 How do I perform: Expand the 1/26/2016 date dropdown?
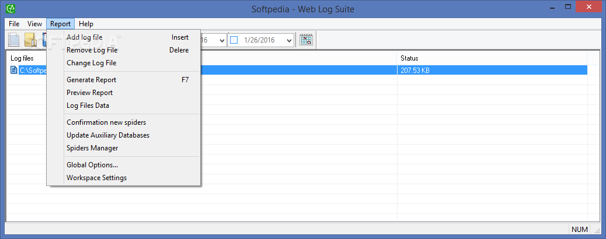point(289,40)
